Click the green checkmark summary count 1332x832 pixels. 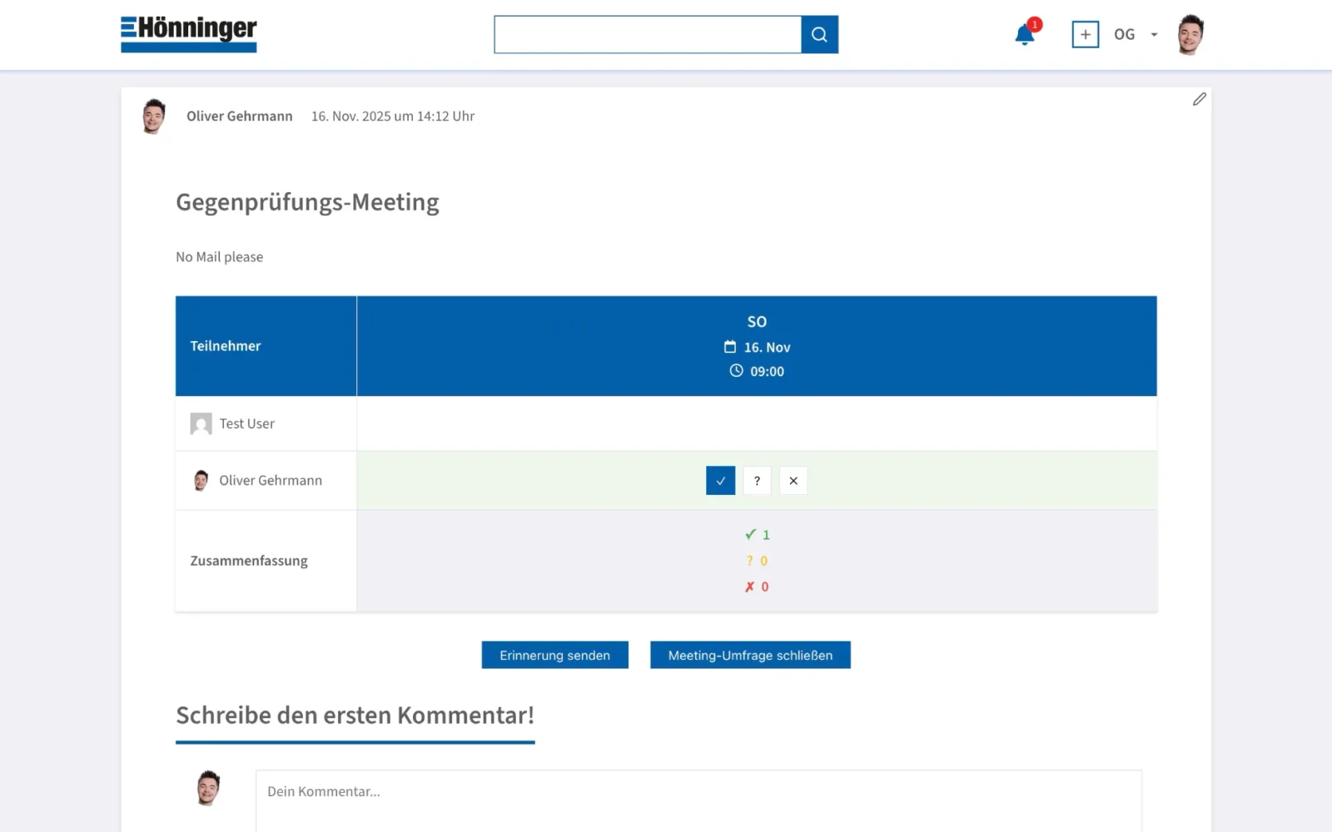757,534
